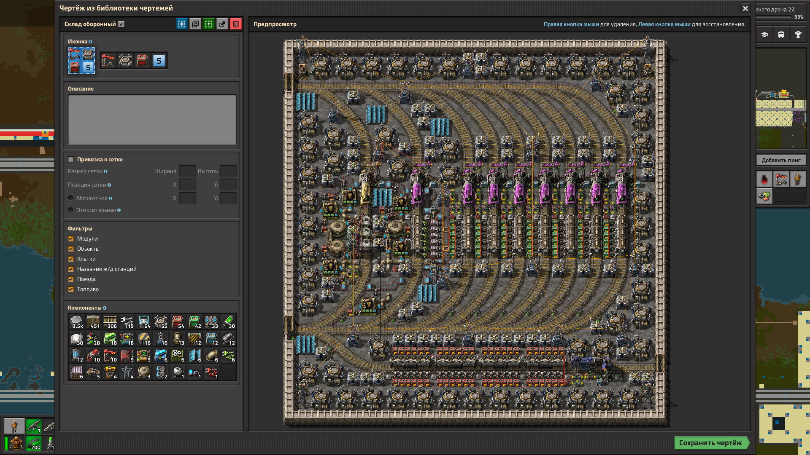Click the white inserter component showing 119
This screenshot has width=810, height=455.
[127, 322]
